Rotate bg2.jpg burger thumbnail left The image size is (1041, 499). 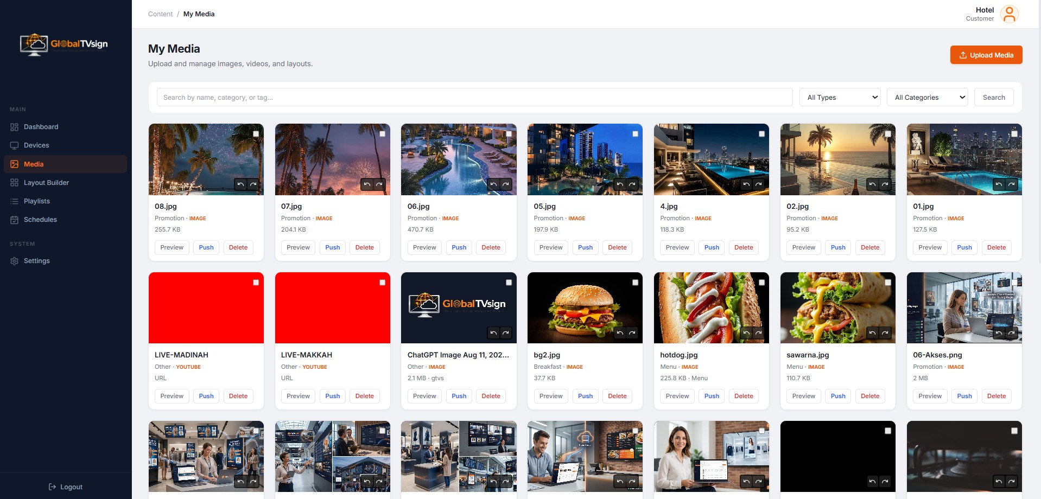point(620,333)
